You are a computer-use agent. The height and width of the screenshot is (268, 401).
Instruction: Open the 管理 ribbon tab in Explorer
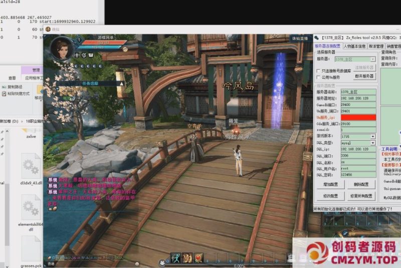(x=36, y=70)
